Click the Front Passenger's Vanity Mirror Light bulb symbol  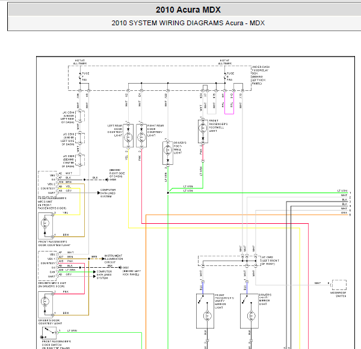click(207, 316)
